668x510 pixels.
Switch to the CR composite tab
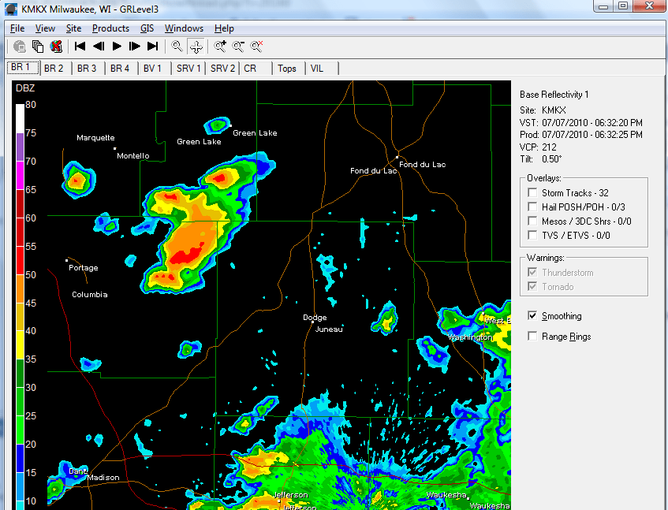256,69
